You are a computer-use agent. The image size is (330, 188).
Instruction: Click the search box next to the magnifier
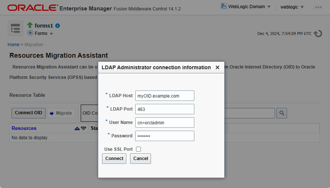[250, 113]
